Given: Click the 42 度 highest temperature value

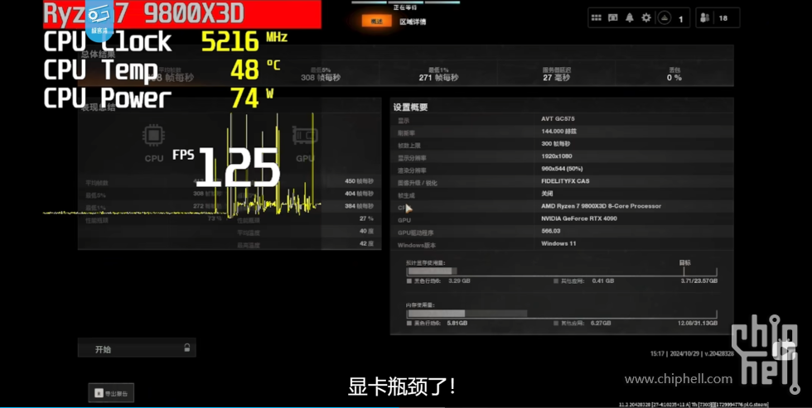Looking at the screenshot, I should click(x=366, y=243).
